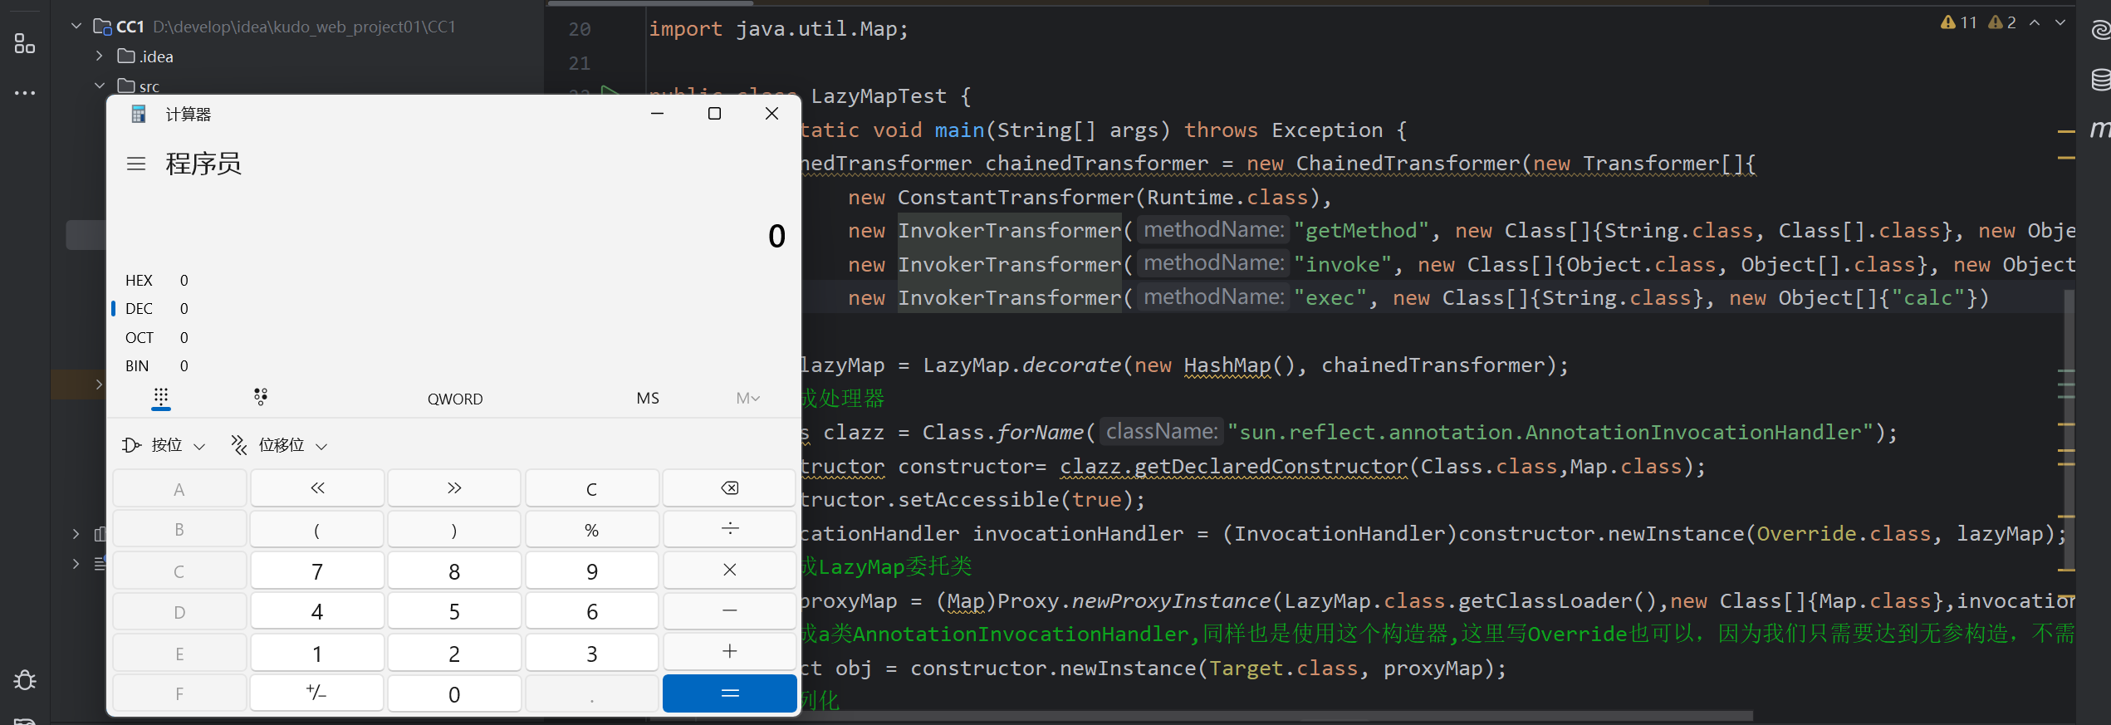Viewport: 2111px width, 725px height.
Task: Open the Debug tool window bug icon
Action: (25, 681)
